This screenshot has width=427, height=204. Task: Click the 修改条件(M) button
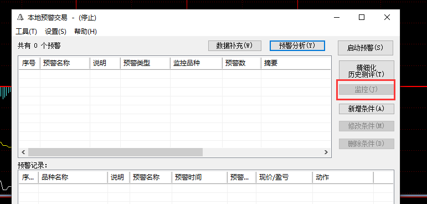(367, 126)
